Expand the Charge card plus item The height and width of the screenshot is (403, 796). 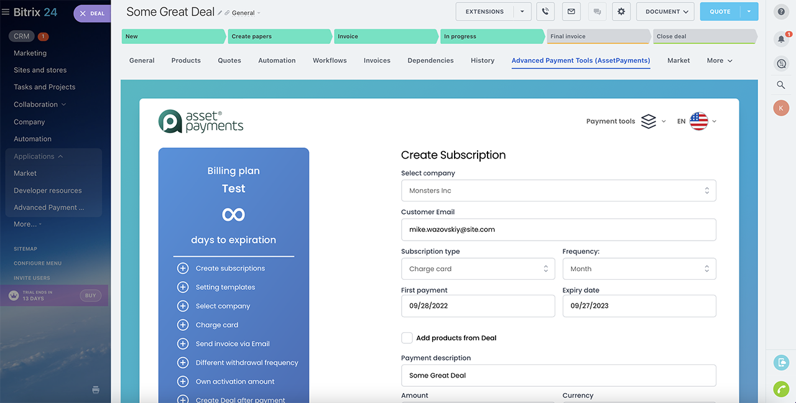click(x=183, y=325)
